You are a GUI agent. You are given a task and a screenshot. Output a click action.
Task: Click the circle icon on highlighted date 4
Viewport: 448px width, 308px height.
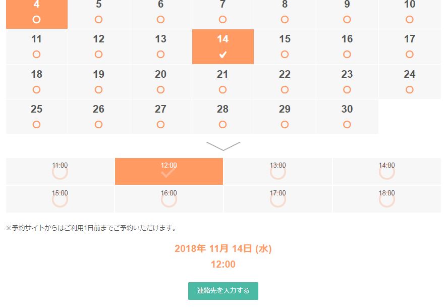pyautogui.click(x=36, y=20)
